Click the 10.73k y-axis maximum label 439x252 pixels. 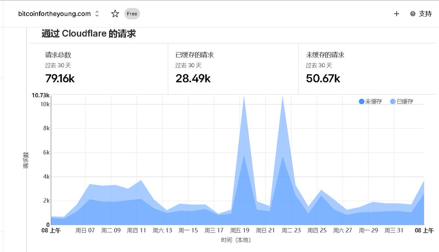(41, 95)
